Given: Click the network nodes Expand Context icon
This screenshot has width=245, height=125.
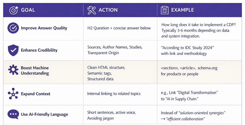Looking at the screenshot, I should point(13,94).
